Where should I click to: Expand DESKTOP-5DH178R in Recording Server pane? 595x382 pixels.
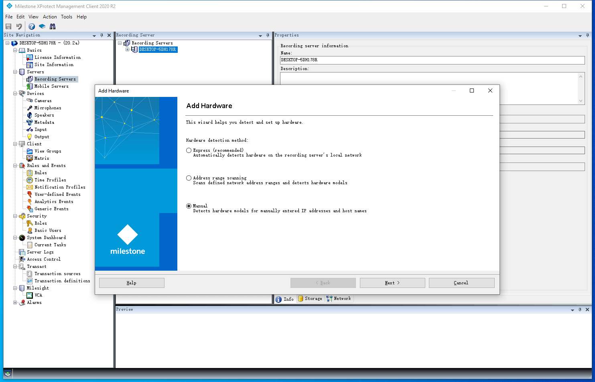pyautogui.click(x=127, y=50)
